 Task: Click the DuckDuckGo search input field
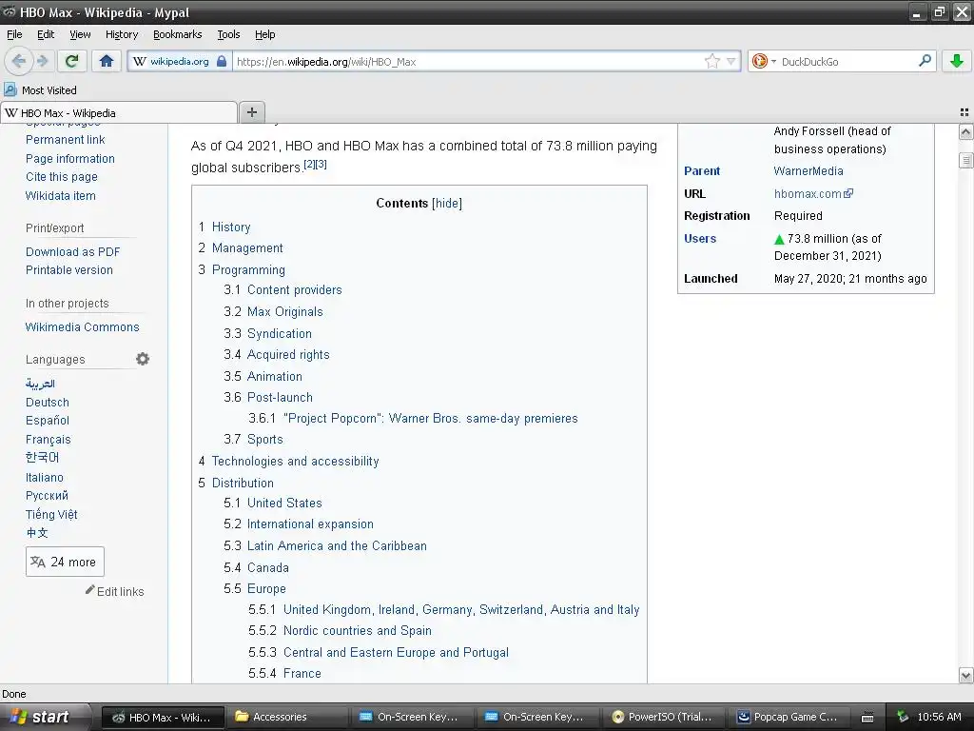point(847,61)
